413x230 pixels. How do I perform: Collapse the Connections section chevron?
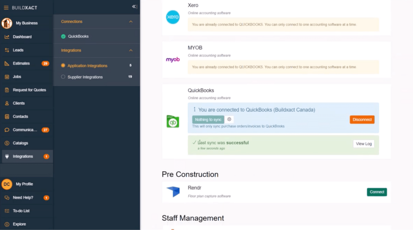click(x=131, y=22)
